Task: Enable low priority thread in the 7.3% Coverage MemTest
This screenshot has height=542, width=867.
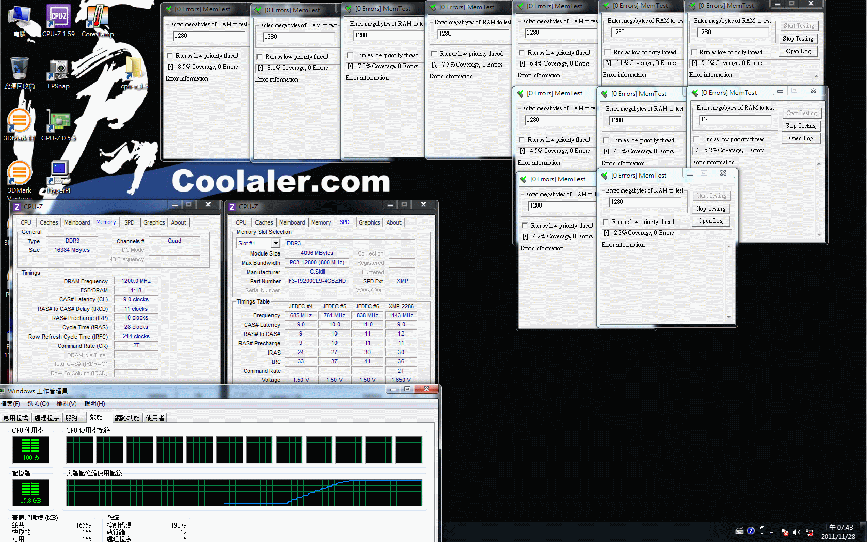Action: [434, 54]
